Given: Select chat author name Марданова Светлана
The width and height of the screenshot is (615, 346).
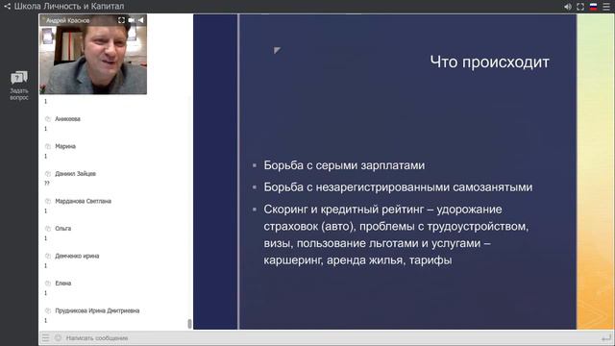Looking at the screenshot, I should click(x=84, y=201).
